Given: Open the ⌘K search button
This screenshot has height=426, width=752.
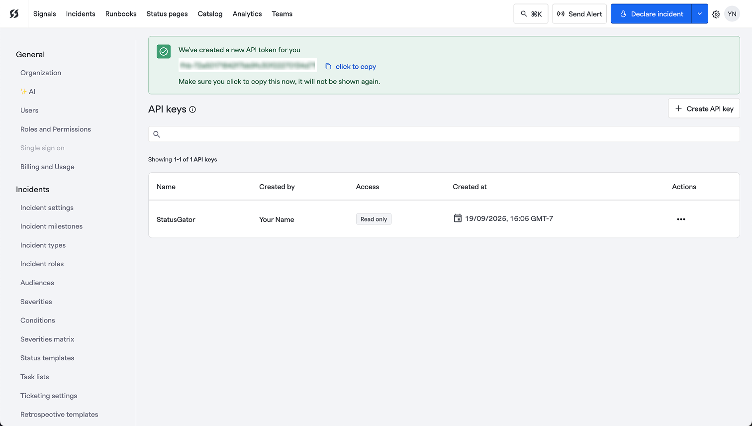Looking at the screenshot, I should tap(531, 14).
